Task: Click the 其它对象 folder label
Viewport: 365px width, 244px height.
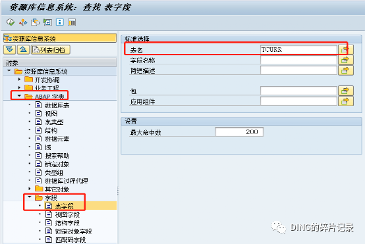Action: click(57, 189)
